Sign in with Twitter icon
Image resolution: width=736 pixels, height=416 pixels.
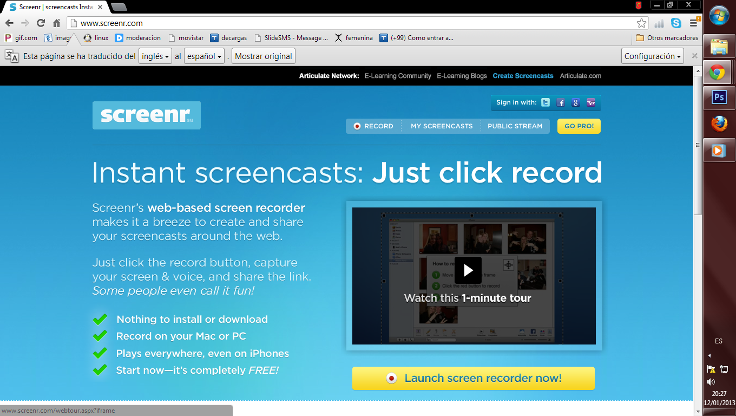point(546,102)
